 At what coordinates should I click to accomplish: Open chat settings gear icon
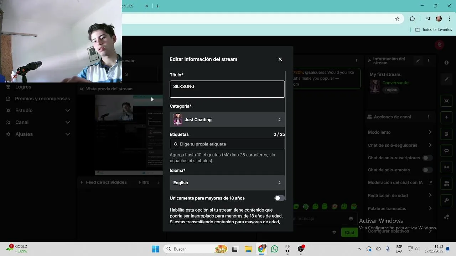pyautogui.click(x=334, y=233)
